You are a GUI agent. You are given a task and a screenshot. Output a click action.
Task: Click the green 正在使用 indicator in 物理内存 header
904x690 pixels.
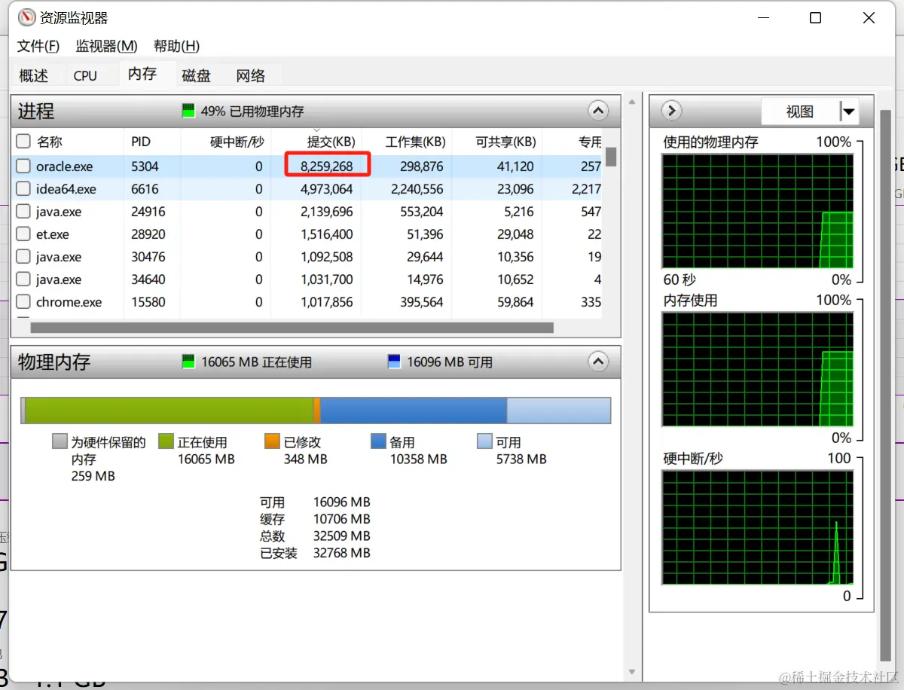188,362
